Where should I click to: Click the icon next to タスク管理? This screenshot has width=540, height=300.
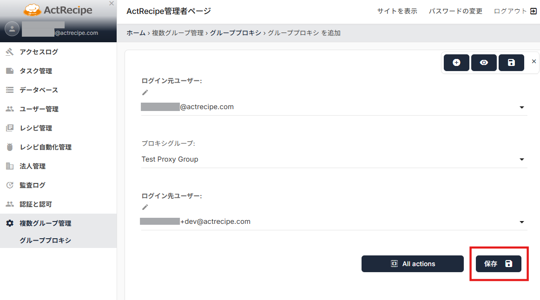10,71
